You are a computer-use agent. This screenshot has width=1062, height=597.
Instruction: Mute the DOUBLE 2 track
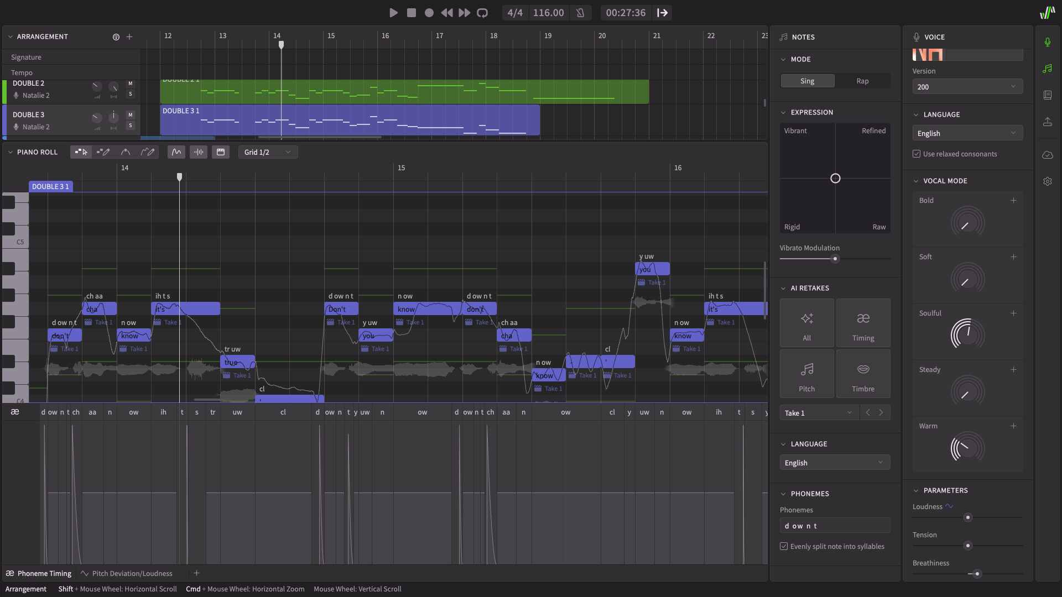click(x=131, y=83)
